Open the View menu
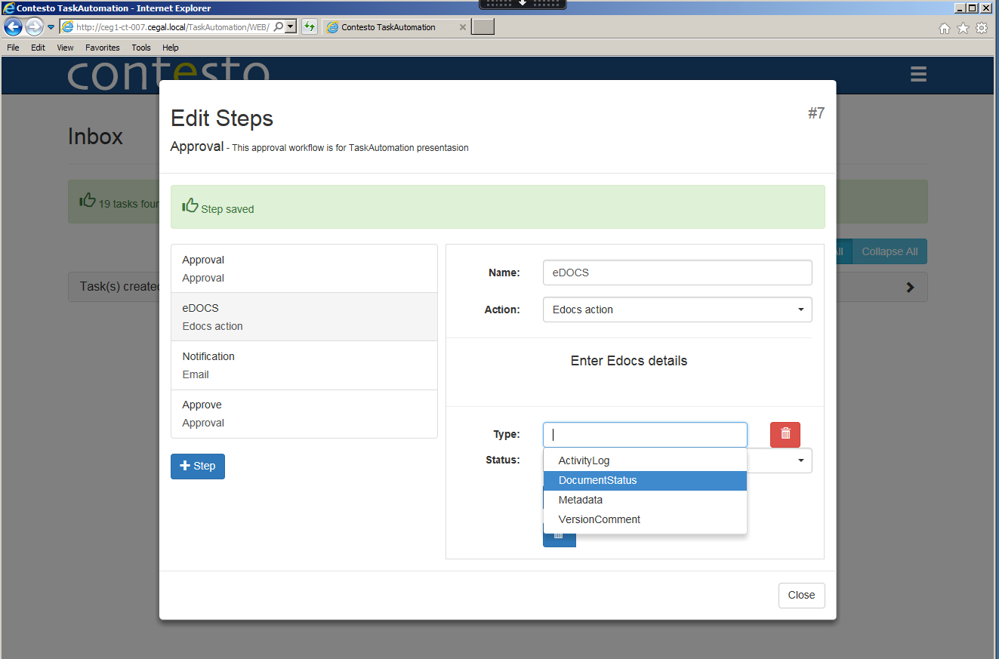This screenshot has width=999, height=659. (65, 48)
